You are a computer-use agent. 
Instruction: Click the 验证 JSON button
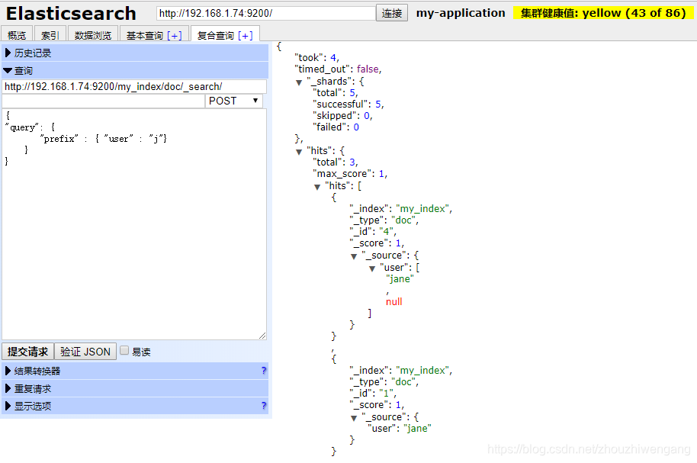click(85, 352)
